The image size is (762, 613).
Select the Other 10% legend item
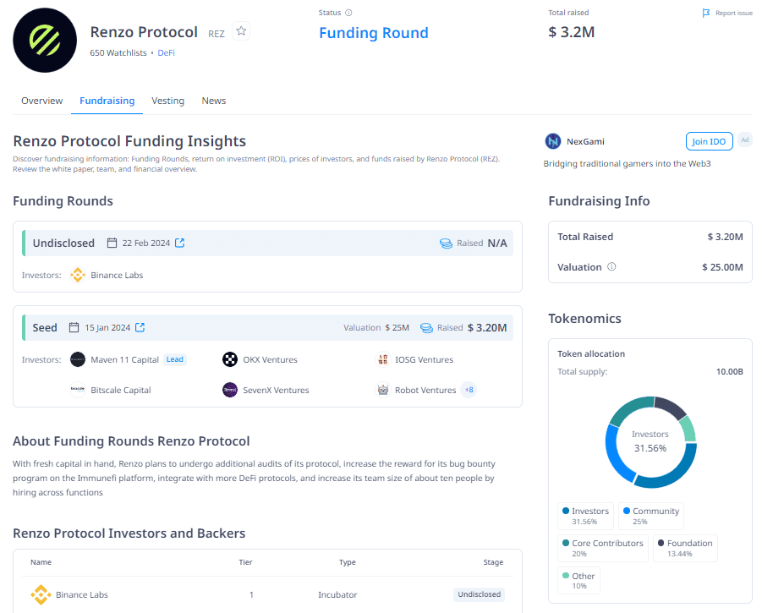click(x=578, y=581)
